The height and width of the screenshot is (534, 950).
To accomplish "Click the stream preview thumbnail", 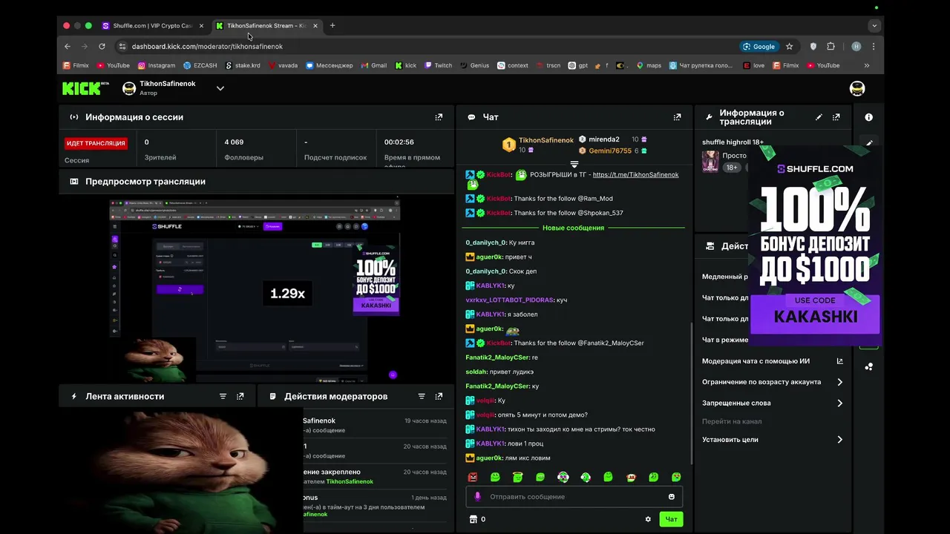I will coord(256,289).
